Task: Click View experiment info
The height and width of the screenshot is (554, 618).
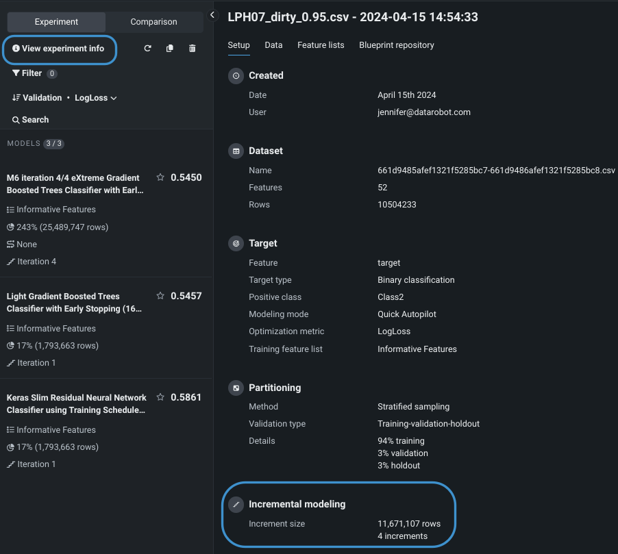Action: 58,49
